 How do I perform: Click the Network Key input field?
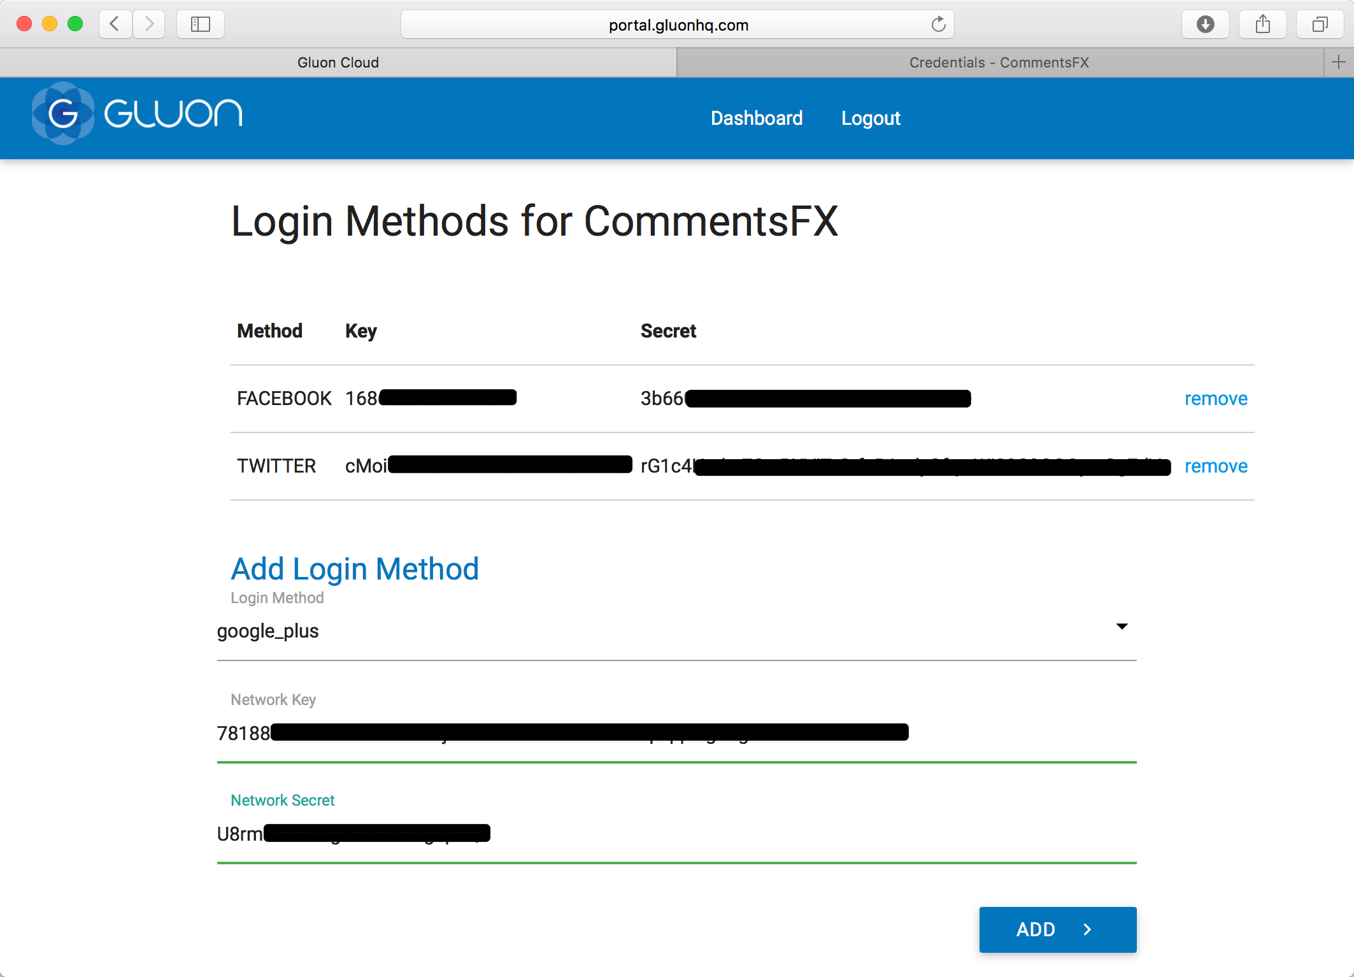coord(676,734)
